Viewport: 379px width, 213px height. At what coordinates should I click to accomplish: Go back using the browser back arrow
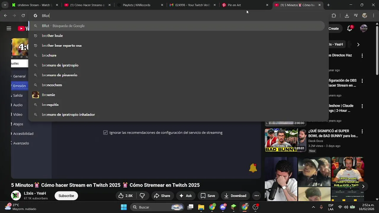click(5, 16)
